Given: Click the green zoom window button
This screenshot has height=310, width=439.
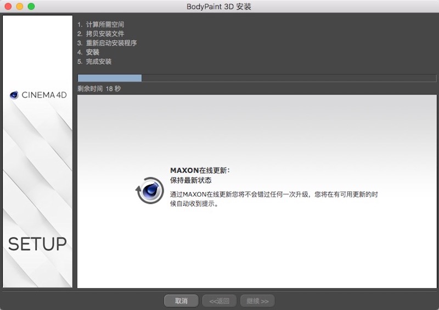Looking at the screenshot, I should pos(31,6).
